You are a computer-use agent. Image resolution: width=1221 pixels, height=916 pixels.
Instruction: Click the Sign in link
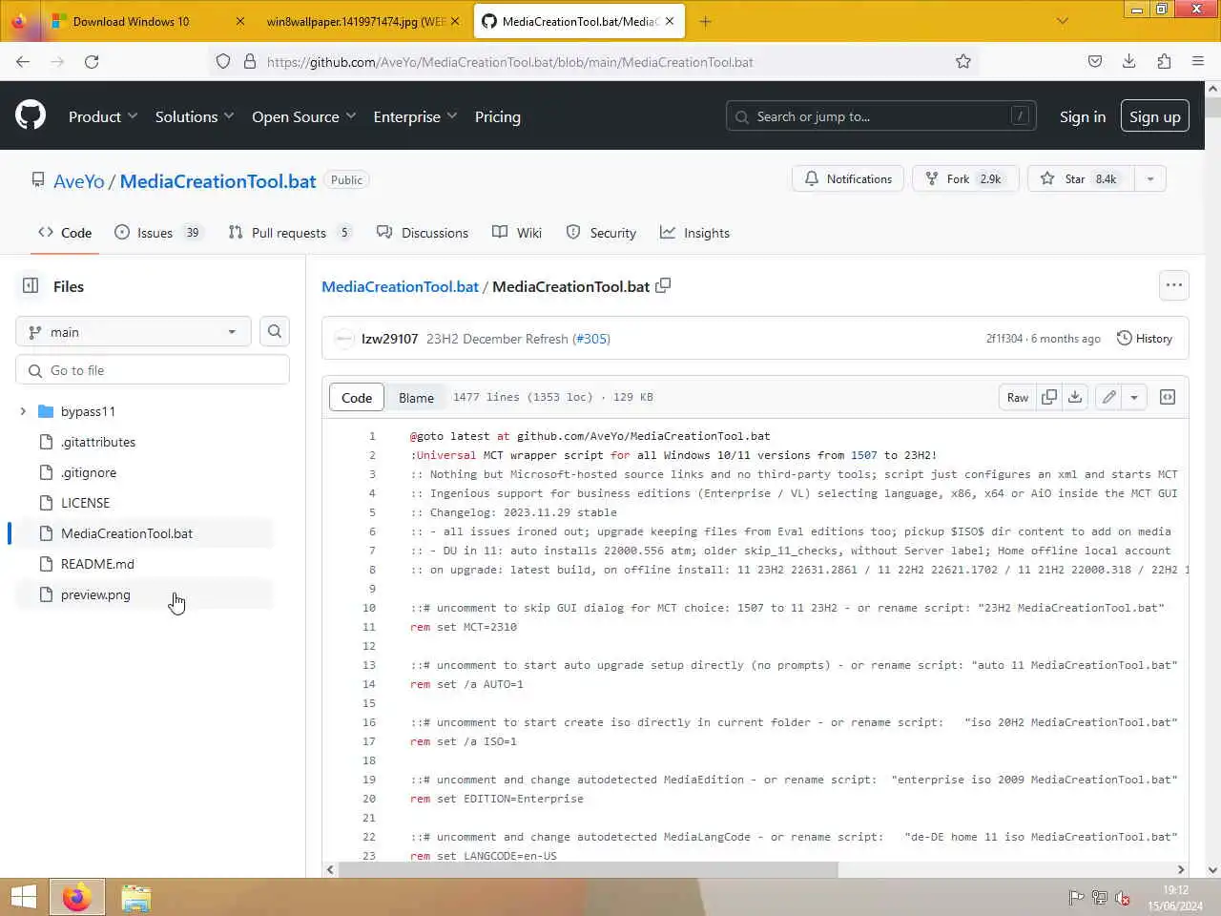[x=1083, y=116]
